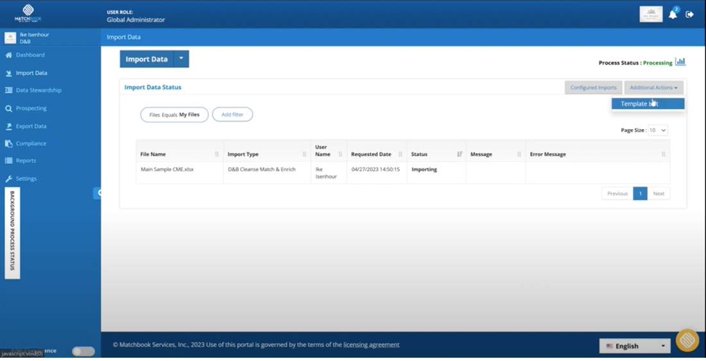Open Settings in the sidebar
This screenshot has height=361, width=706.
(26, 179)
